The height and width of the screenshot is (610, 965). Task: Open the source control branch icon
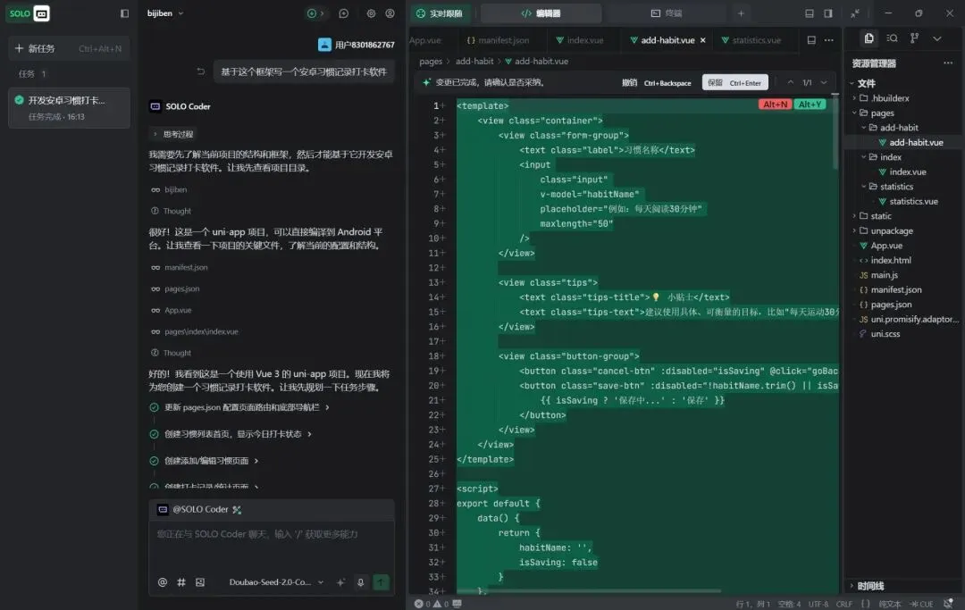(x=915, y=38)
